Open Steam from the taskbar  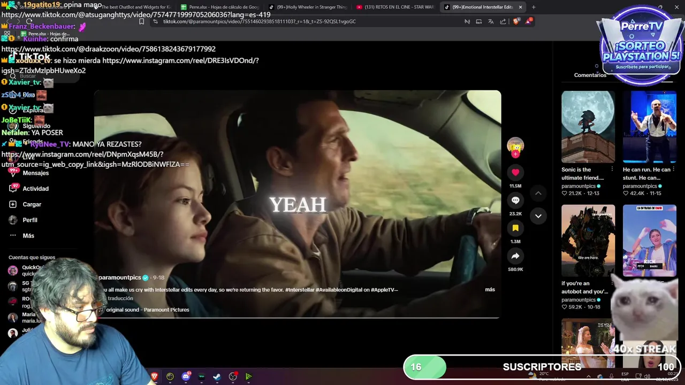tap(217, 376)
